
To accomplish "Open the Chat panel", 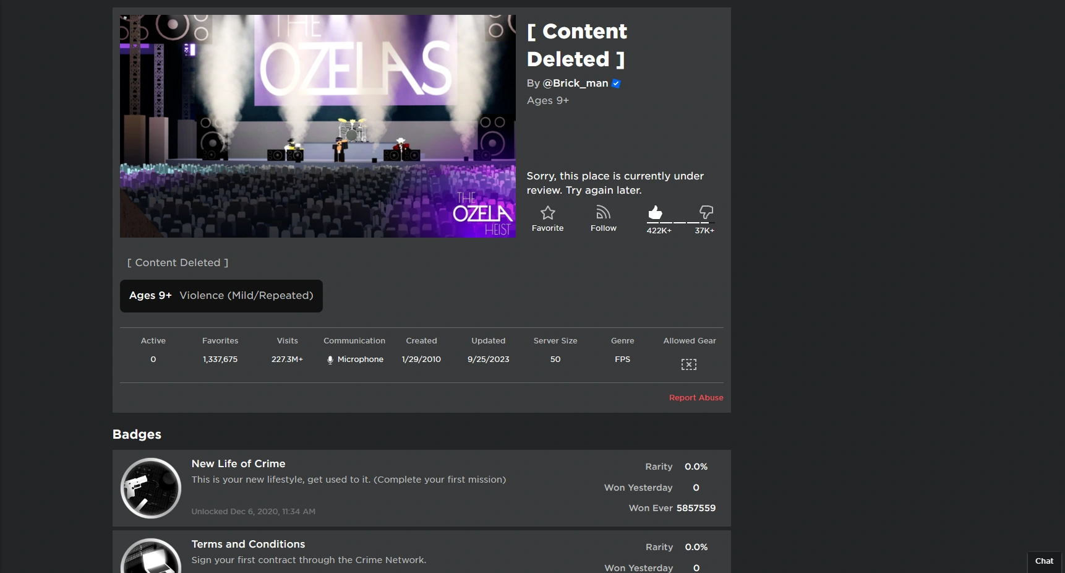I will click(1044, 561).
